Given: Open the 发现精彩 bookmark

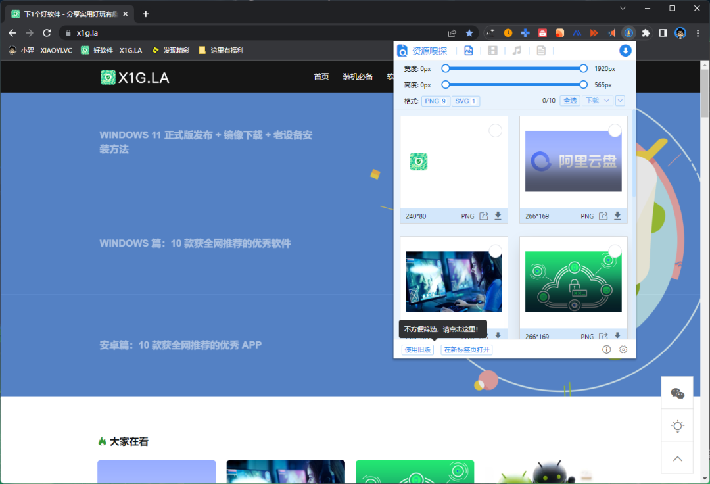Looking at the screenshot, I should [x=171, y=50].
